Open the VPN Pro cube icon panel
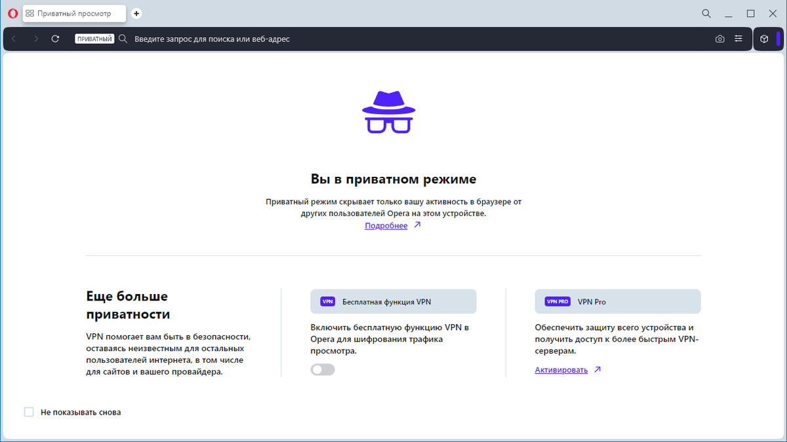The width and height of the screenshot is (787, 442). [x=765, y=39]
